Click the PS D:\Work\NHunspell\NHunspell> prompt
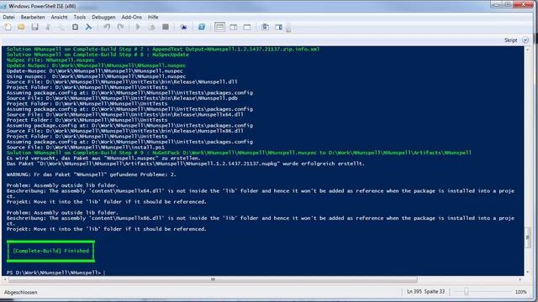 [x=54, y=273]
